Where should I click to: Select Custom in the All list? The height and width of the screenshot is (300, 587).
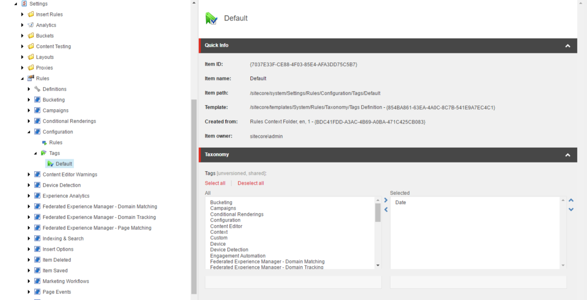(x=219, y=238)
